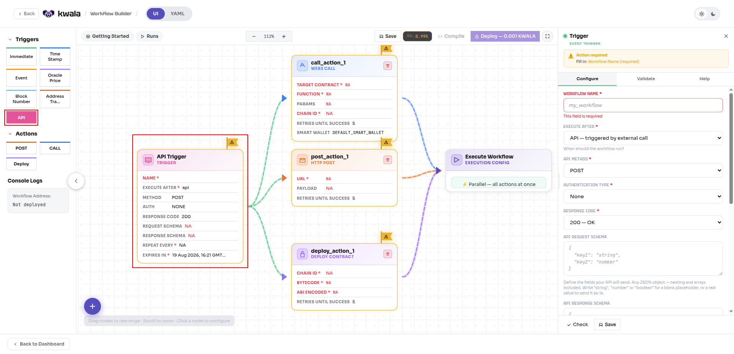Delete call_action_1 node with trash icon
The image size is (734, 354).
coord(388,66)
